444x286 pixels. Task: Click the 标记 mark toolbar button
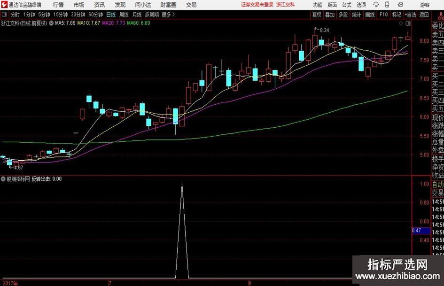point(397,15)
